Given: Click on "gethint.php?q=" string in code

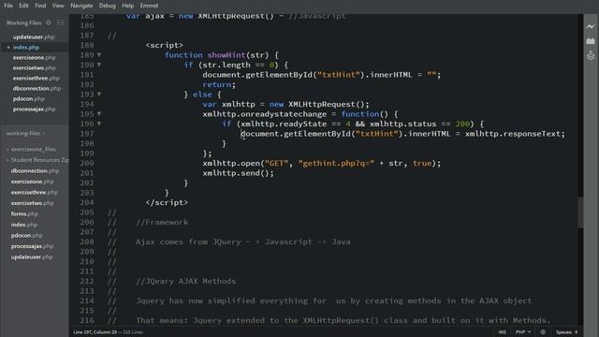Looking at the screenshot, I should [336, 163].
